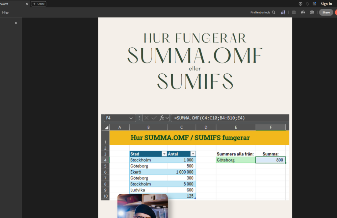Open the Adobe apps grid icon
The image size is (337, 218).
(x=314, y=4)
